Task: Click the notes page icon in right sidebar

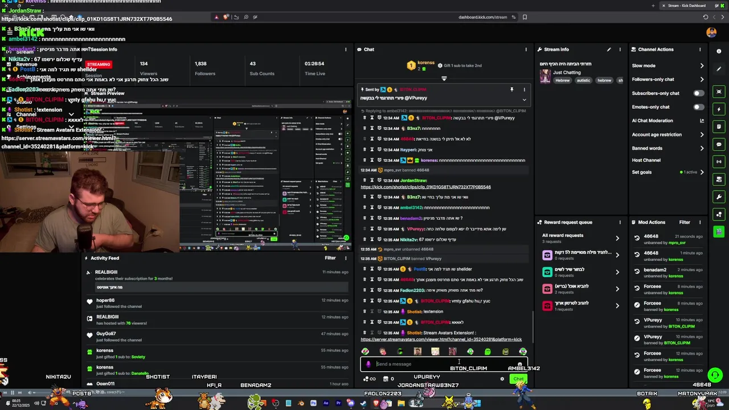Action: (719, 126)
